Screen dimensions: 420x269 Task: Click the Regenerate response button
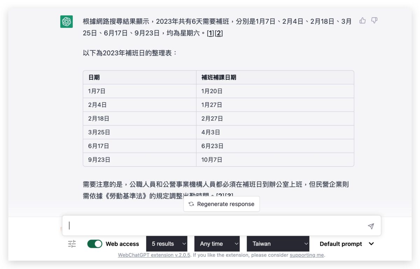coord(222,204)
